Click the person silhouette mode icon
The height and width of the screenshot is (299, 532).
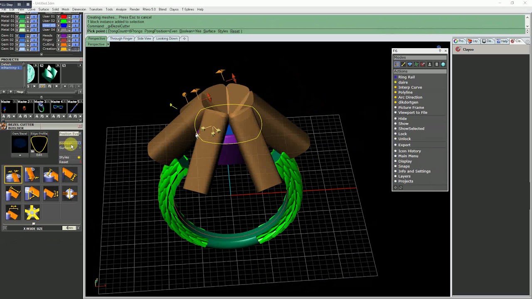pyautogui.click(x=430, y=64)
